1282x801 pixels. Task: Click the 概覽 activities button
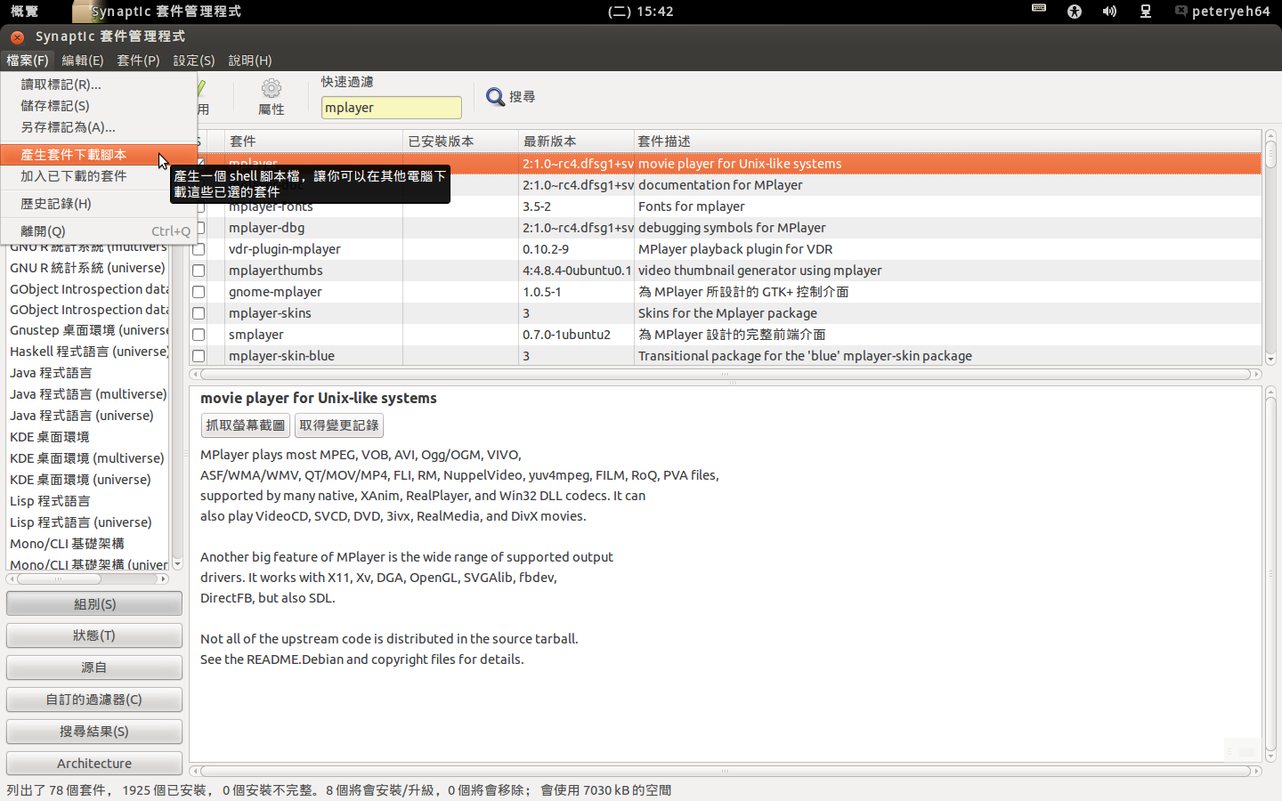25,12
